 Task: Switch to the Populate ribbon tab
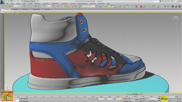coord(47,9)
